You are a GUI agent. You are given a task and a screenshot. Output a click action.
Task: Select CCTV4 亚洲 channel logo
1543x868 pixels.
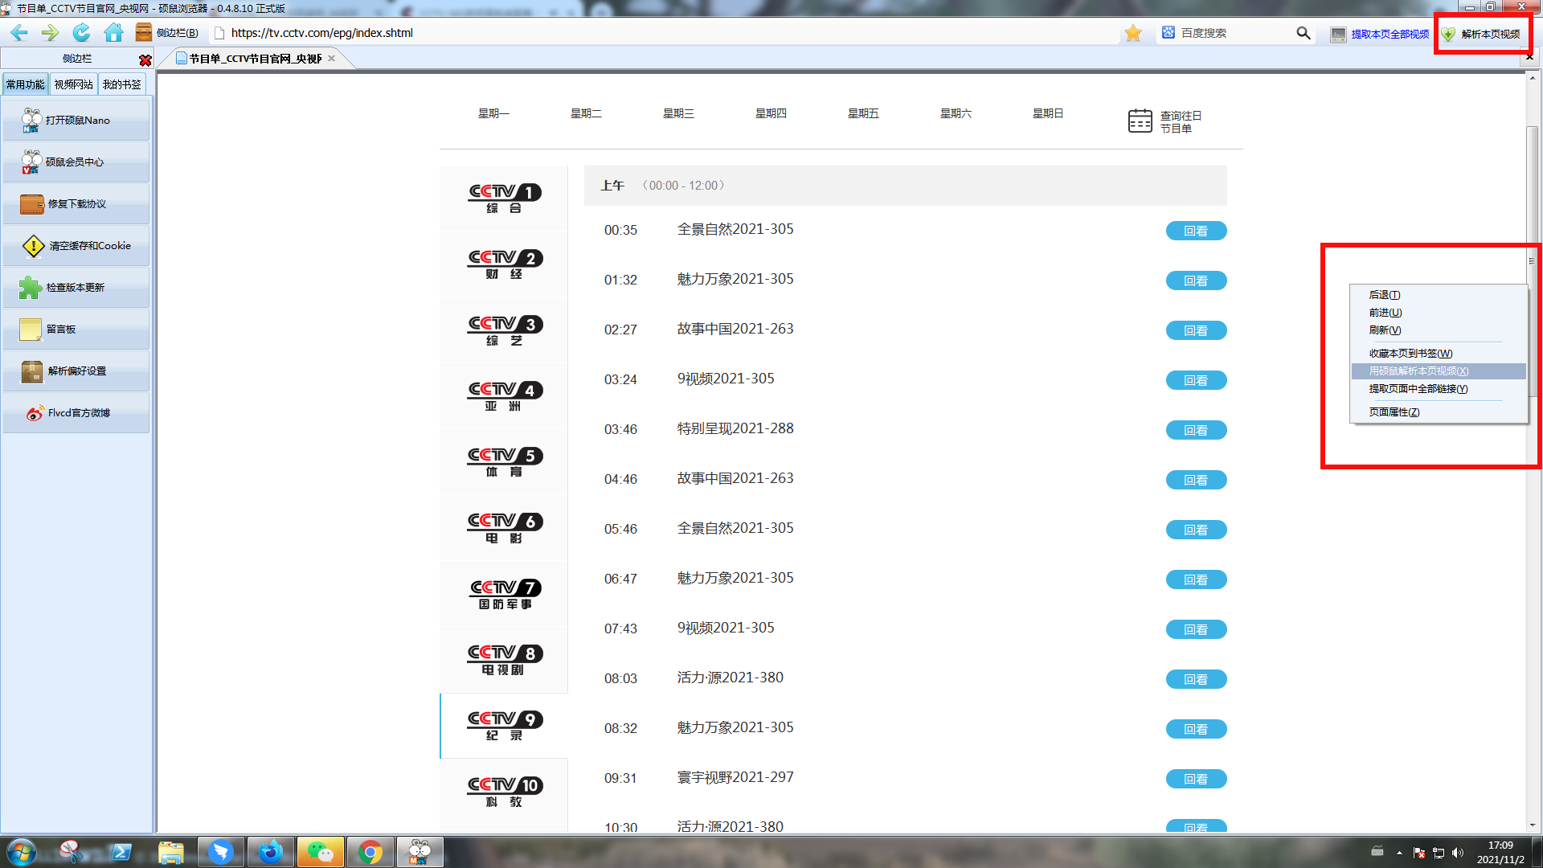[x=505, y=396]
